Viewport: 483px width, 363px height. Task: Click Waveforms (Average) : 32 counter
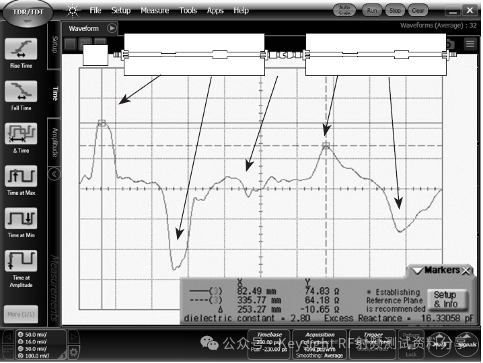(439, 26)
